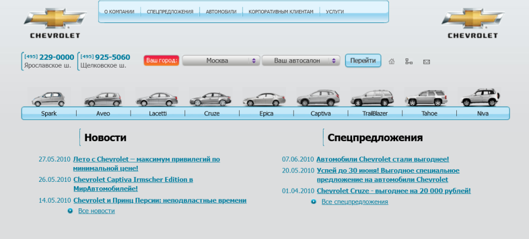Go to the TrailBlazer model tab

[375, 113]
